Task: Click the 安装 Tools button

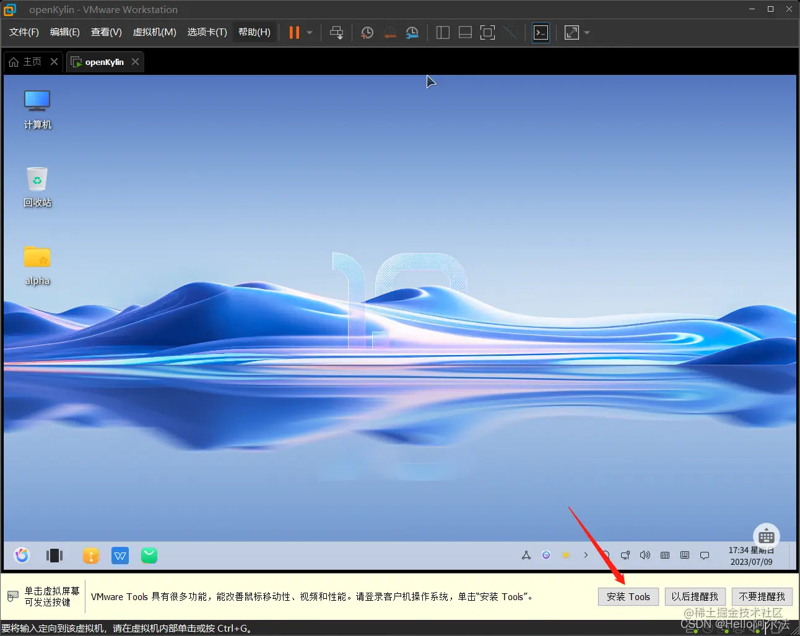Action: [628, 596]
